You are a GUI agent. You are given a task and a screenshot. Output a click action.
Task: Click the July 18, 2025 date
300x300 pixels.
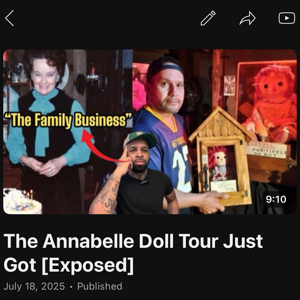pos(34,286)
